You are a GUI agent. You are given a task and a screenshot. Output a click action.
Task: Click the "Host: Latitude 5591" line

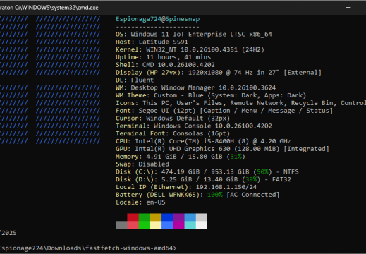152,42
